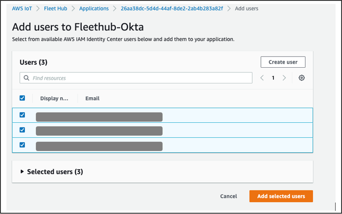Sort by the Display name column header

[x=54, y=98]
